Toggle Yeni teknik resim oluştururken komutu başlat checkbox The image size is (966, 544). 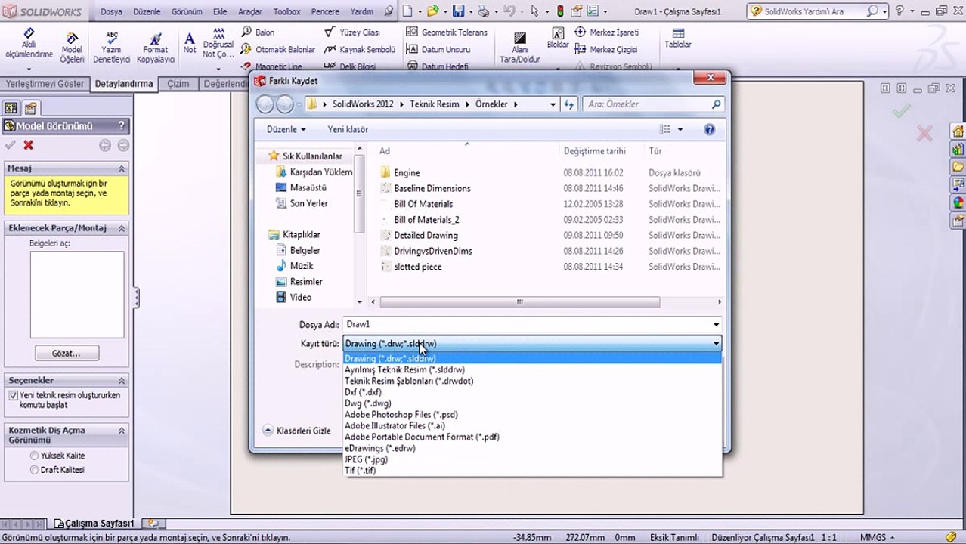click(x=13, y=395)
